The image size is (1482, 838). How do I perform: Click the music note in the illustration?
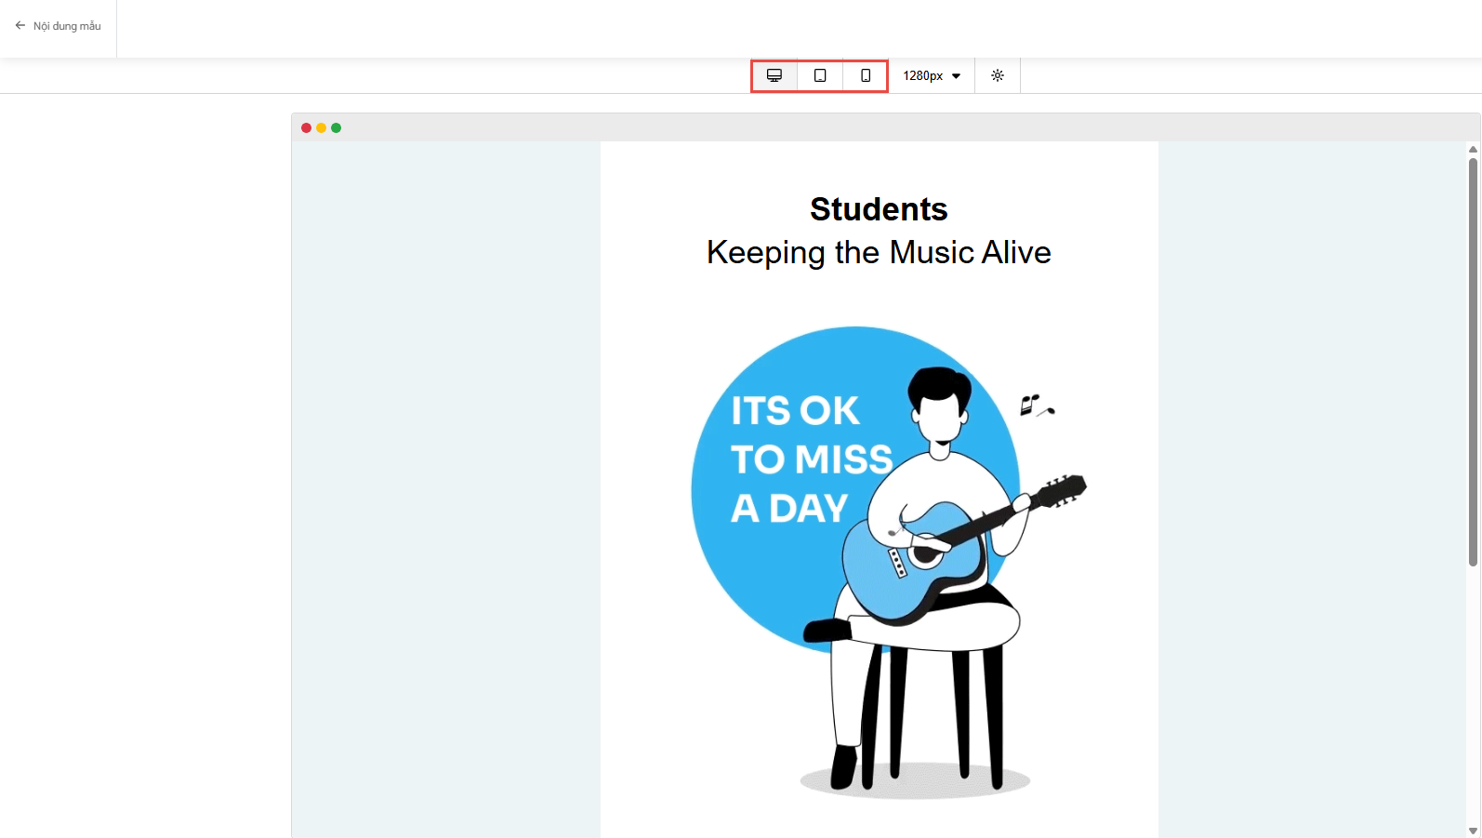(1034, 405)
